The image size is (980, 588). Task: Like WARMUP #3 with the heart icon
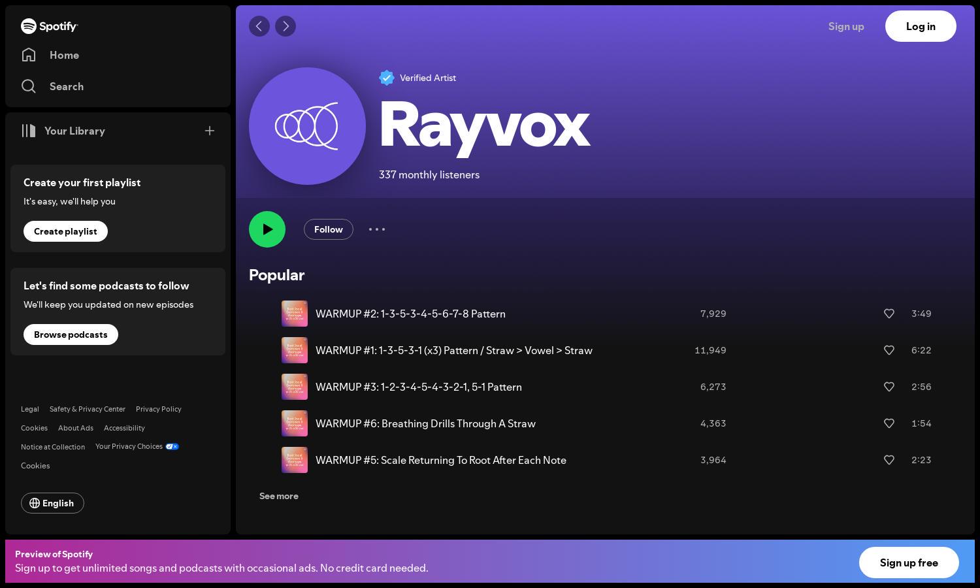889,387
